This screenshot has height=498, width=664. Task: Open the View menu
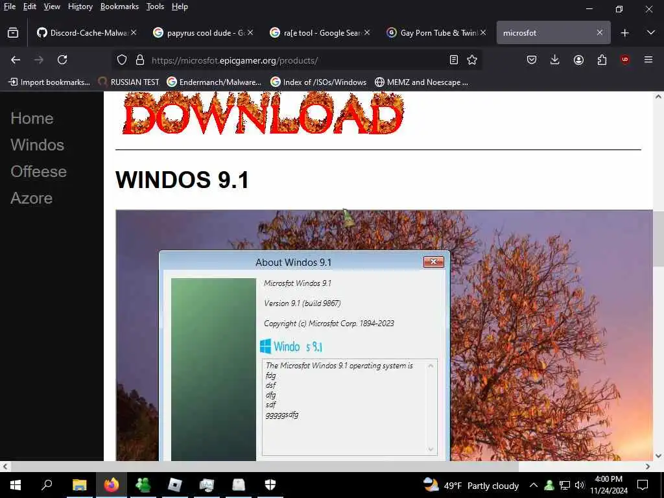pyautogui.click(x=52, y=6)
